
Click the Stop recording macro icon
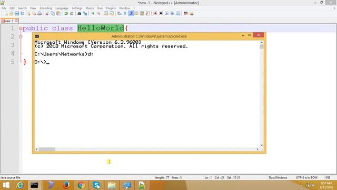click(x=161, y=14)
